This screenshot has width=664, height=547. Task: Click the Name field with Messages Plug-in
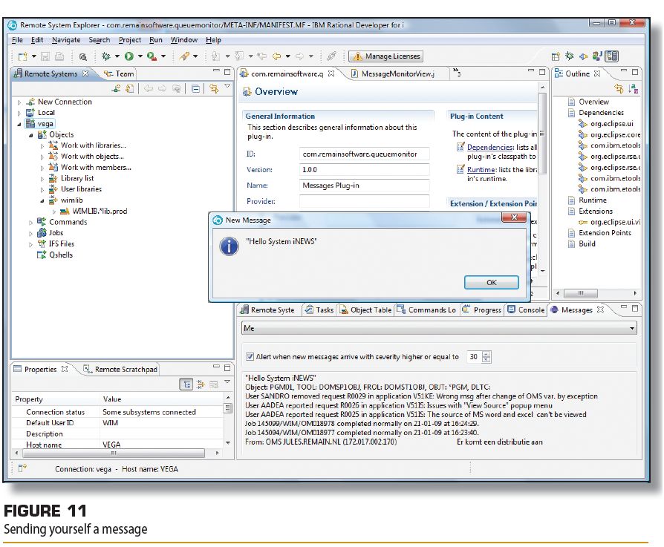364,186
